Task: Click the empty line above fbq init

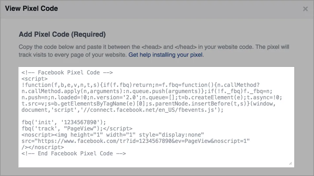Action: coord(156,116)
